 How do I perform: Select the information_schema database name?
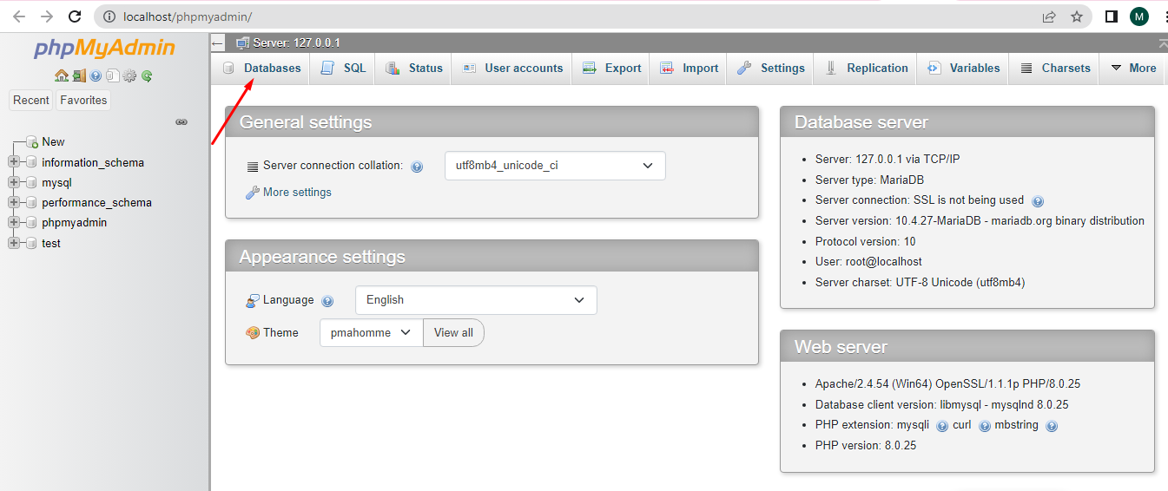pos(93,162)
